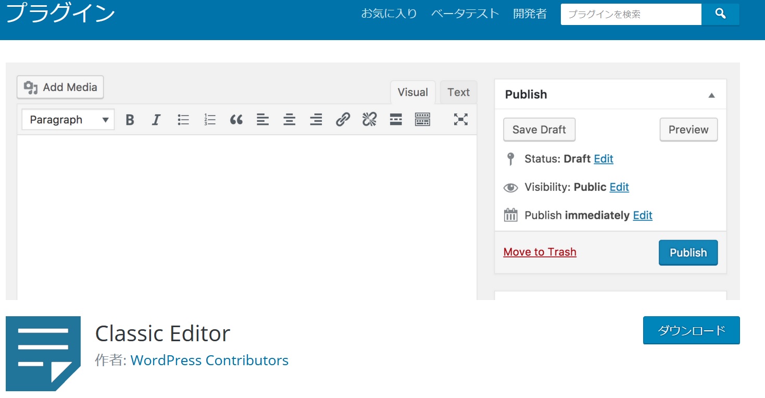Open the 開発者 menu item
This screenshot has height=398, width=765.
(530, 14)
